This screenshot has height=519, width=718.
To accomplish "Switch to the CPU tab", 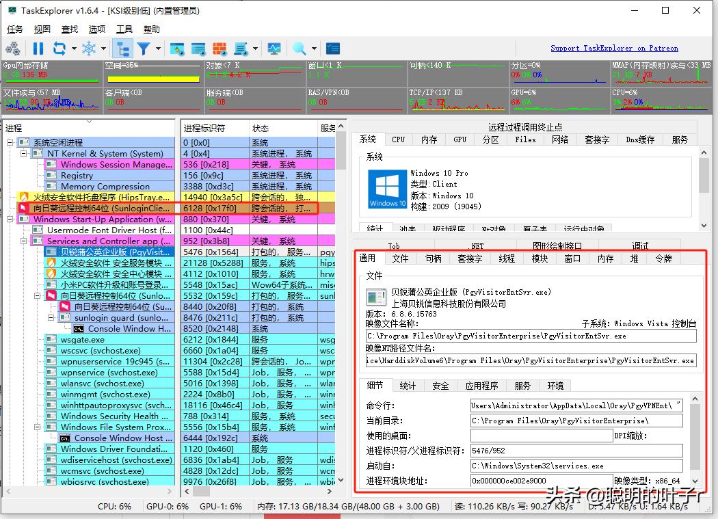I will coord(398,139).
